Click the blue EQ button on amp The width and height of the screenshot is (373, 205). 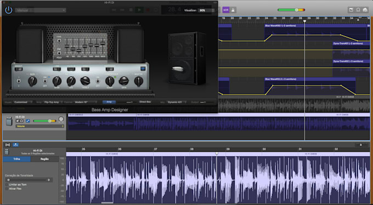click(143, 68)
